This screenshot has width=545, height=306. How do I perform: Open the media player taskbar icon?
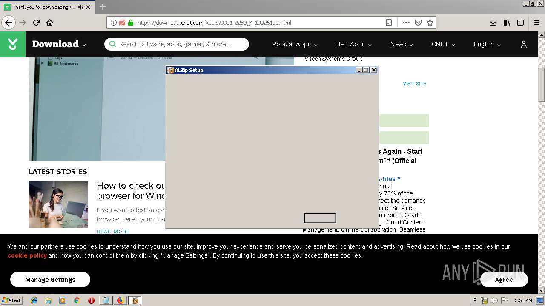[63, 300]
